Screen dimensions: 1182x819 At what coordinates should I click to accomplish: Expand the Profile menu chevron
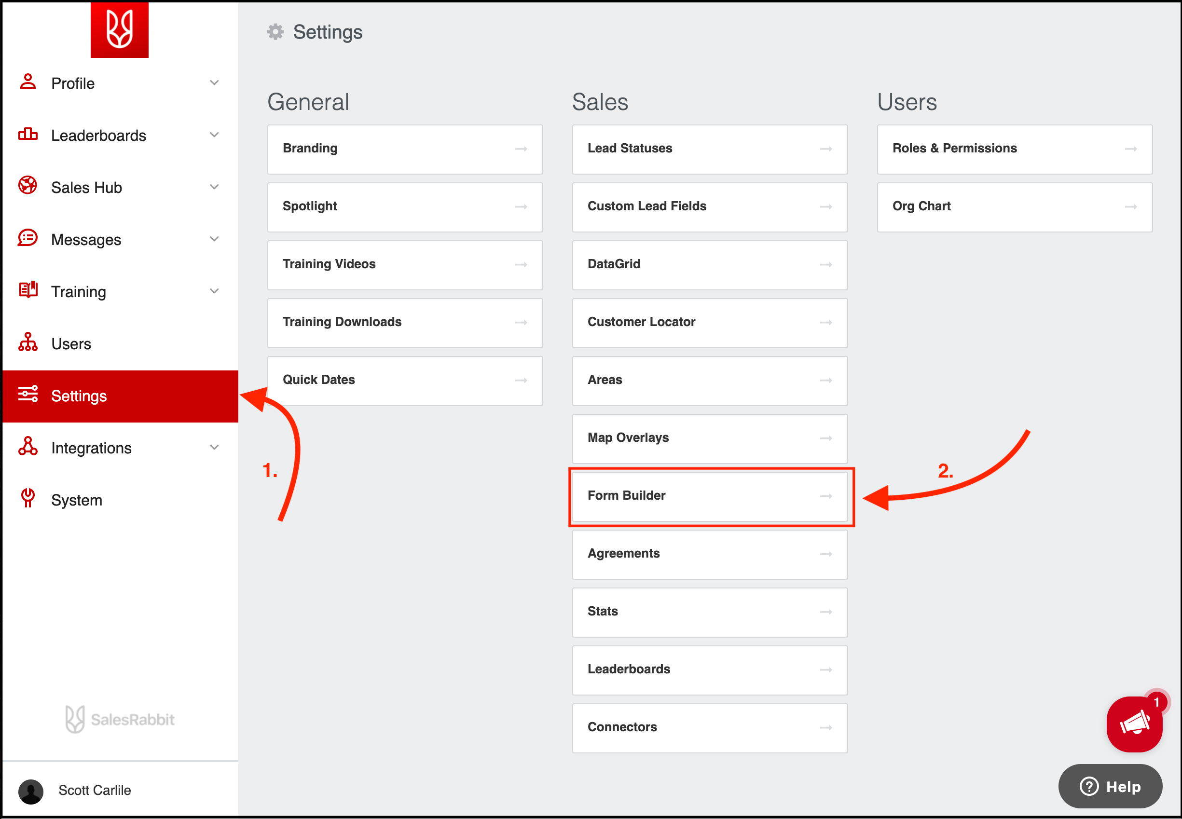tap(214, 82)
